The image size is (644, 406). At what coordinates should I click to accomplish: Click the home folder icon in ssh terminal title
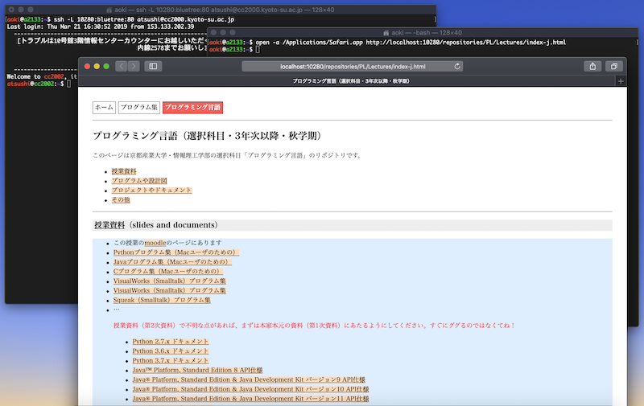click(x=109, y=10)
